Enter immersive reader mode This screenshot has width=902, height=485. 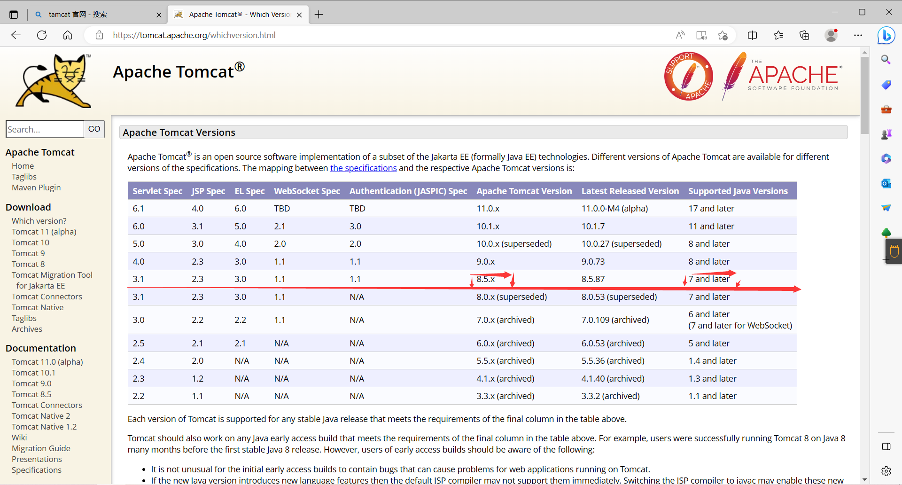(701, 35)
